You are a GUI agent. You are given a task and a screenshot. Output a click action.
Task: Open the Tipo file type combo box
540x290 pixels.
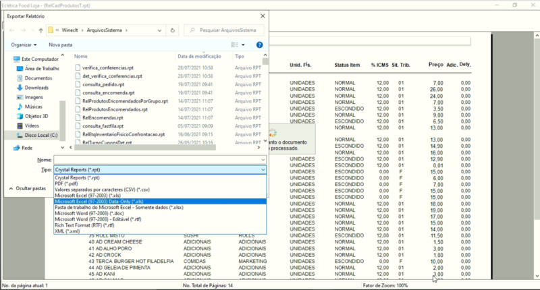(x=160, y=169)
